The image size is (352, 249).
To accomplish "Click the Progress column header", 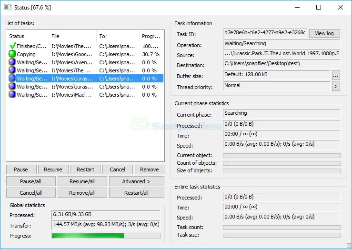I will point(151,36).
